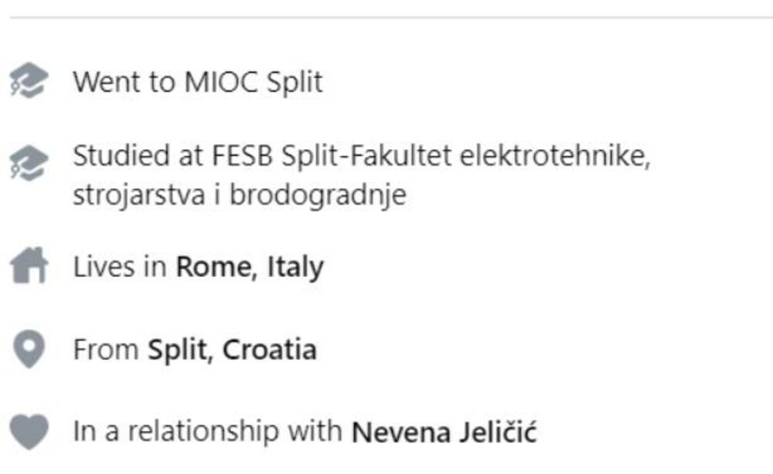The height and width of the screenshot is (474, 773).
Task: Click the word "Croatia" in hometown
Action: tap(269, 350)
